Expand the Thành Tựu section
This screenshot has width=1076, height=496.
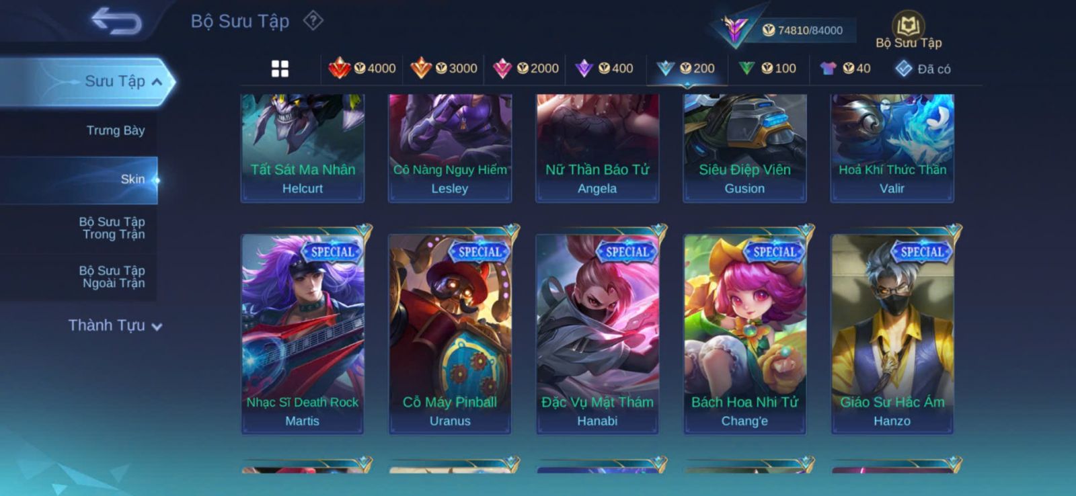click(115, 325)
